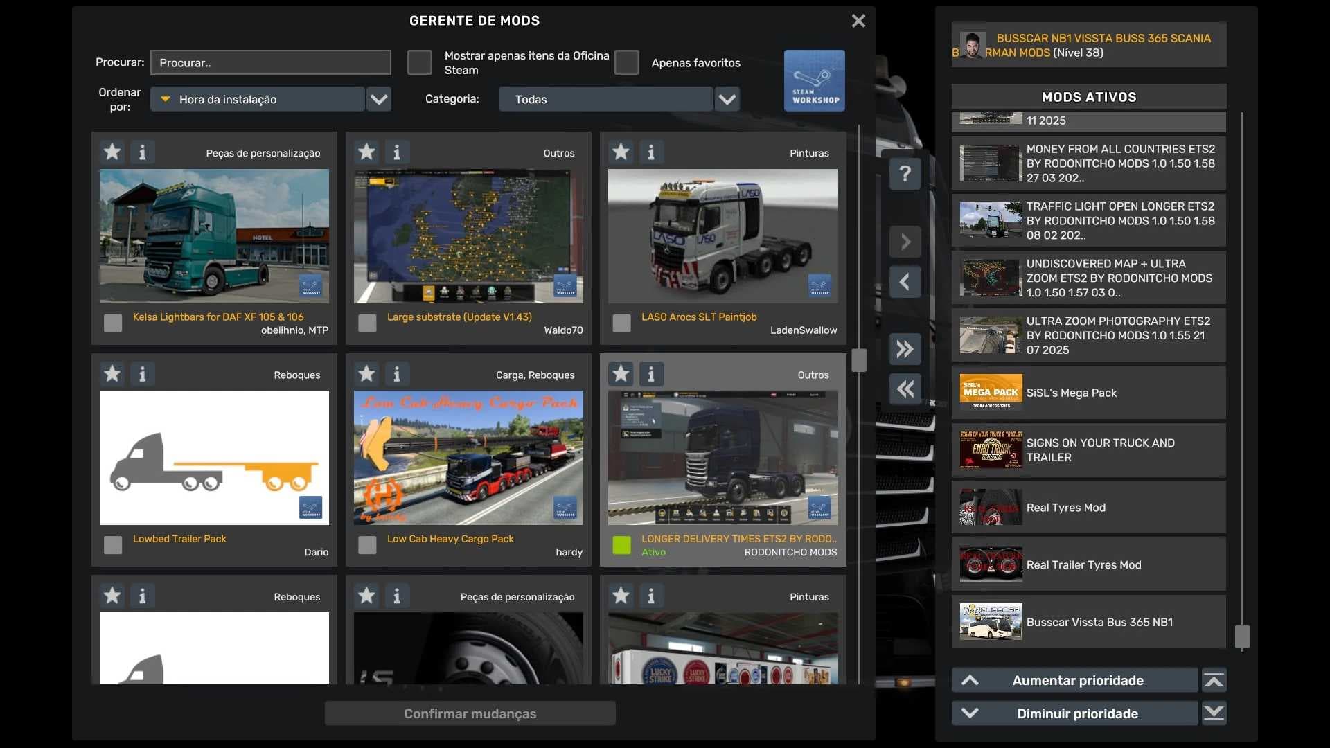Deactivate selected mod with left arrow
This screenshot has height=748, width=1330.
(x=905, y=282)
